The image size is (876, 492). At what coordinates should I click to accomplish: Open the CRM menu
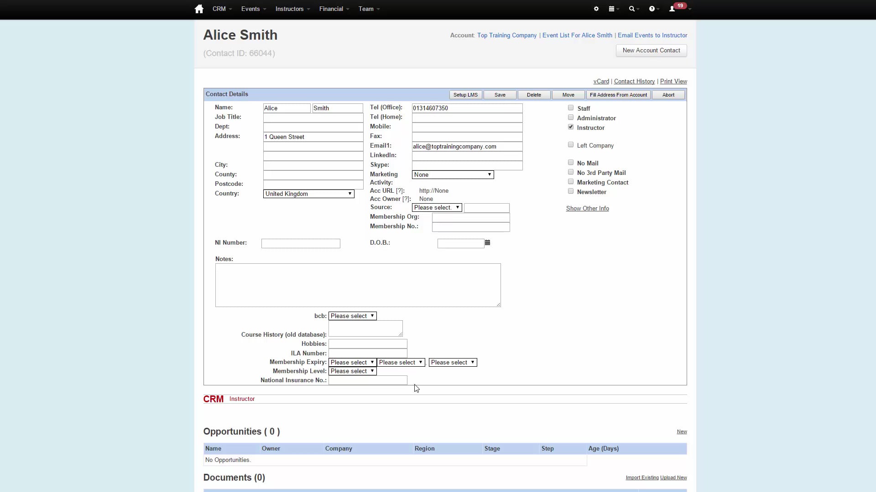point(222,9)
